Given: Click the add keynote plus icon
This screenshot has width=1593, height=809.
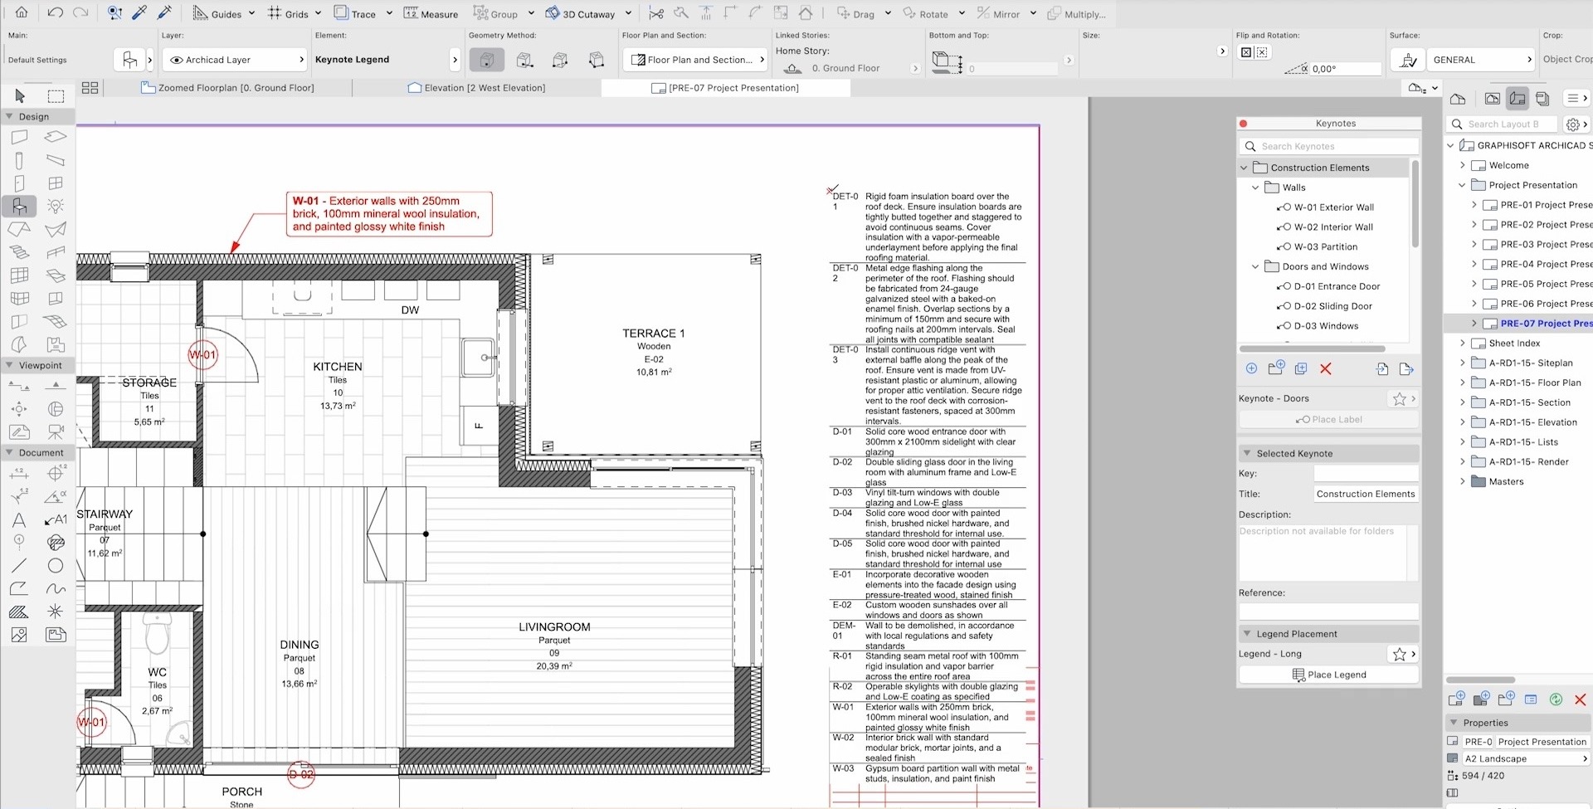Looking at the screenshot, I should 1251,368.
